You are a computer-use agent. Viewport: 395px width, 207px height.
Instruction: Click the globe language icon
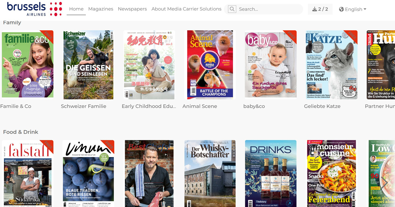coord(341,9)
